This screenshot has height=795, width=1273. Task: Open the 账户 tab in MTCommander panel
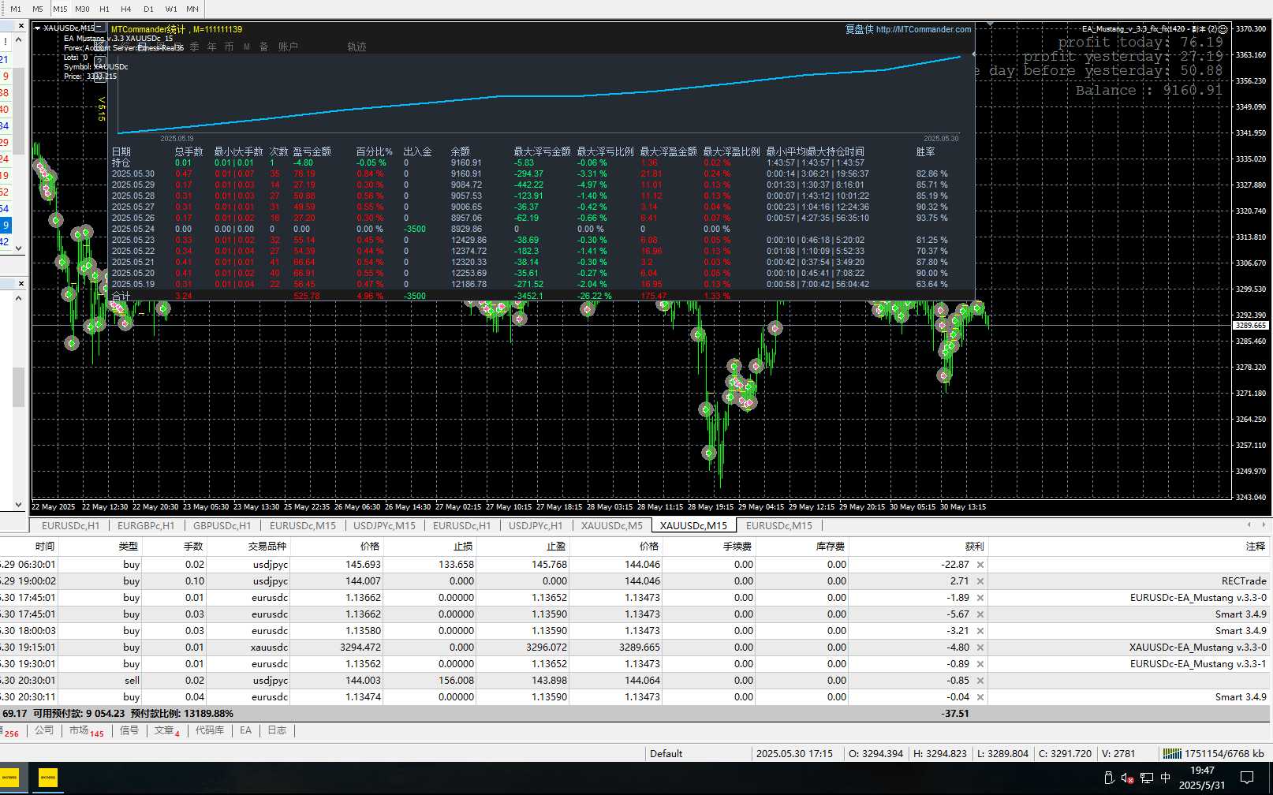point(288,47)
